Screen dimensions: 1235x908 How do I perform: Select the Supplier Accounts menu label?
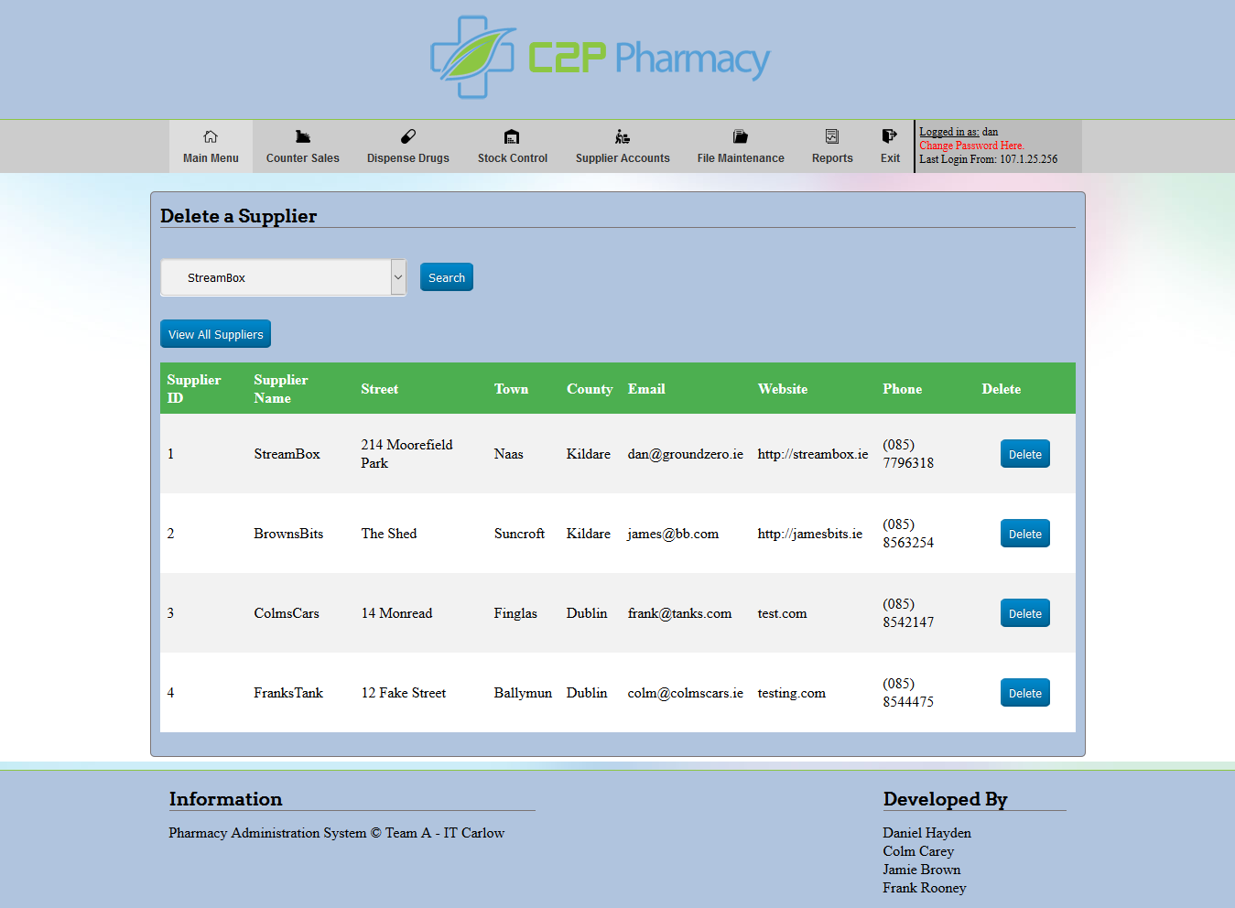[x=623, y=158]
